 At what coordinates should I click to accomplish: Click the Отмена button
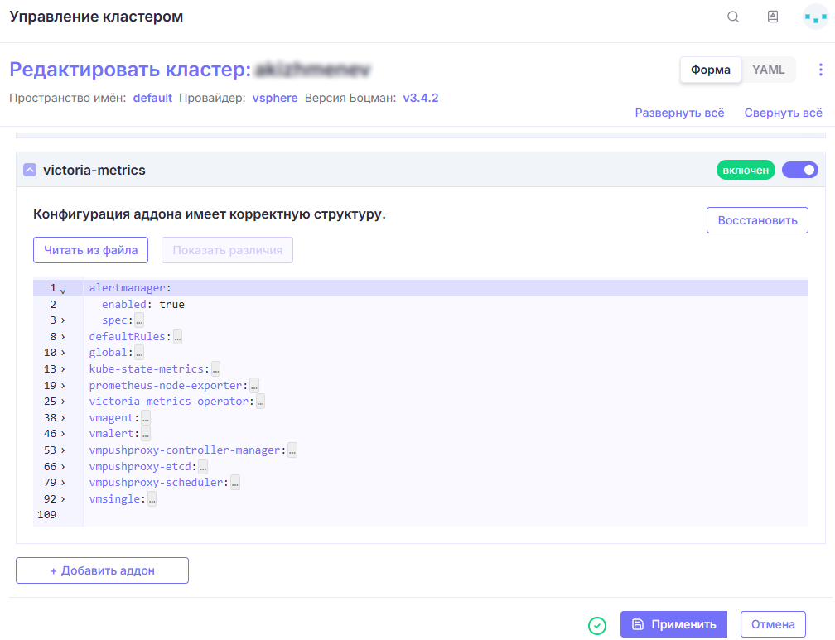pos(773,624)
